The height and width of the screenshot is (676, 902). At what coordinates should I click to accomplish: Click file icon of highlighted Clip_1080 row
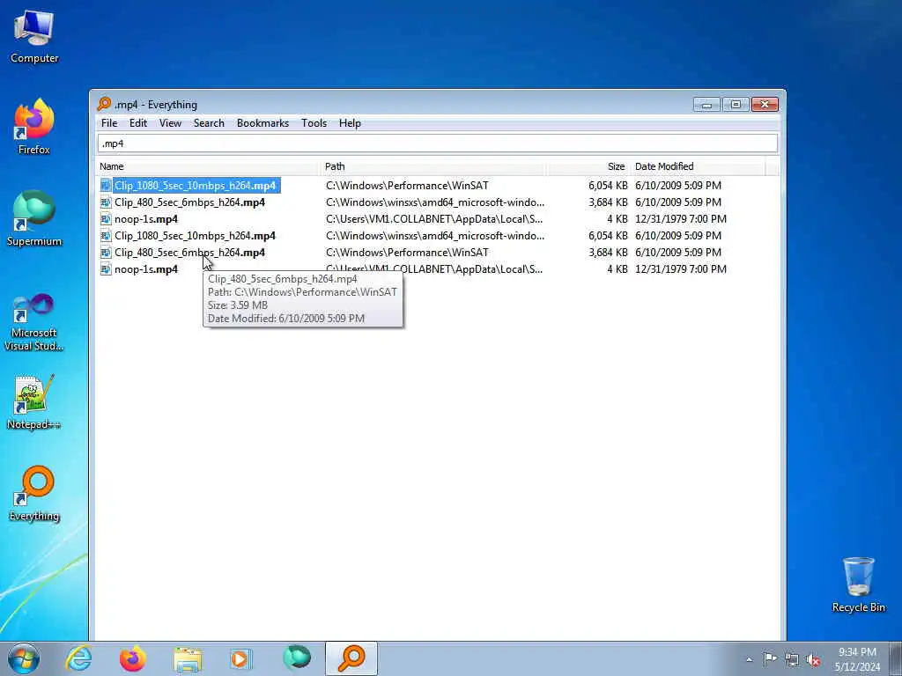(x=106, y=185)
